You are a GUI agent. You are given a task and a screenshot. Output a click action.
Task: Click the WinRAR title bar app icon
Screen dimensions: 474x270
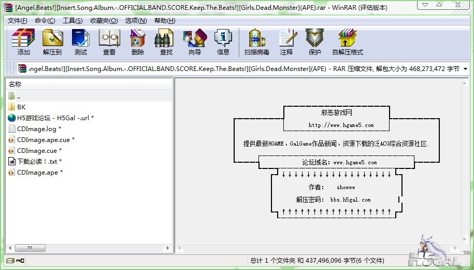pos(8,7)
